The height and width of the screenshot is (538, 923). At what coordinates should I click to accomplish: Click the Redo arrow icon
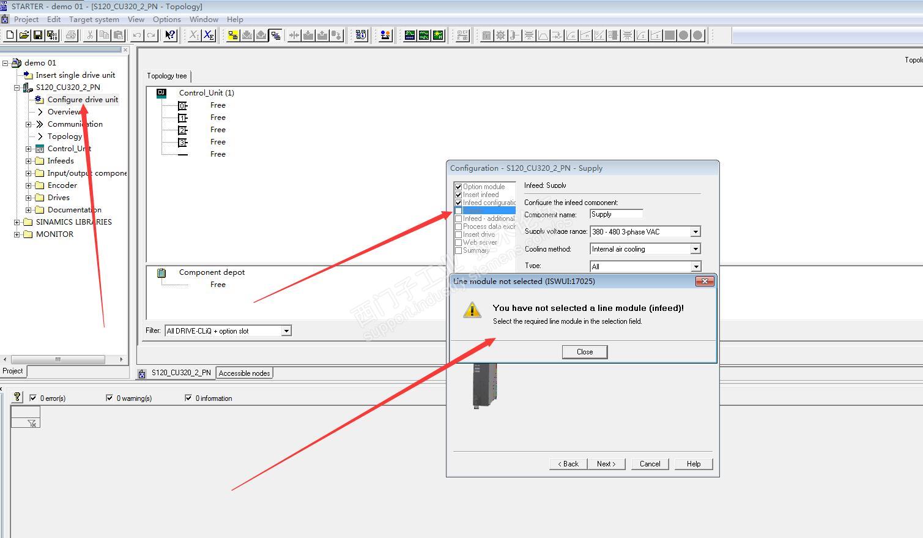coord(151,35)
